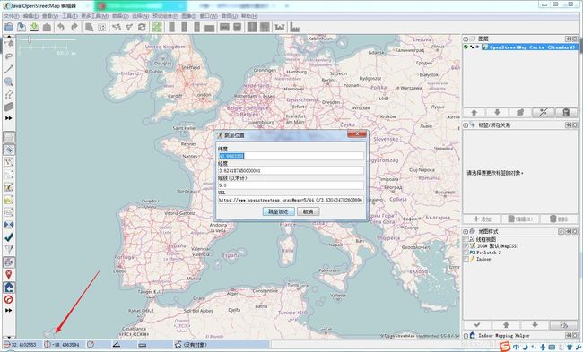Toggle the Potlatch 2 style checkbox
This screenshot has height=352, width=583.
pos(466,253)
